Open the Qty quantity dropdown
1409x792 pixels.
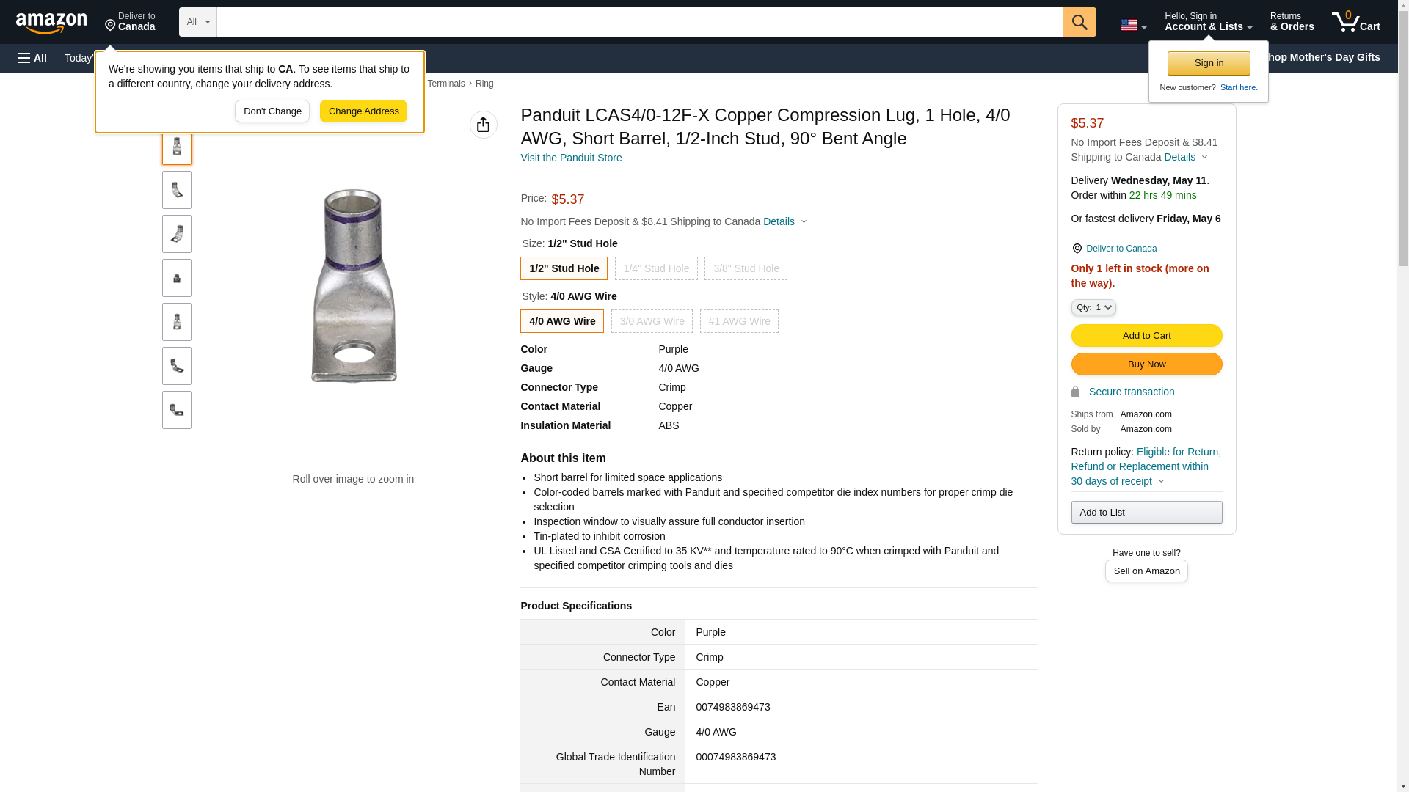pyautogui.click(x=1093, y=307)
